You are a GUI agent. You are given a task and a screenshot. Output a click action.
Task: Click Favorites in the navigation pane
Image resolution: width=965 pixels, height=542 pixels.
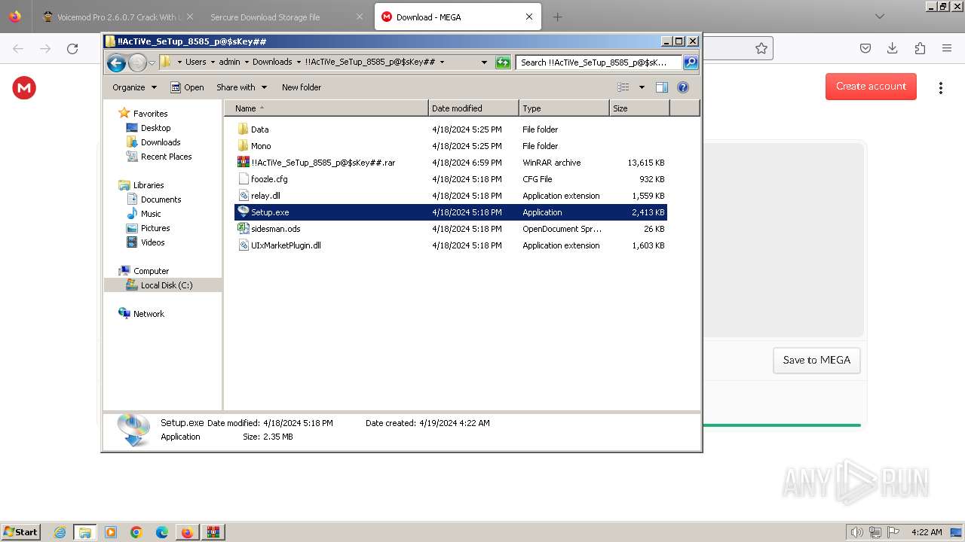tap(150, 114)
